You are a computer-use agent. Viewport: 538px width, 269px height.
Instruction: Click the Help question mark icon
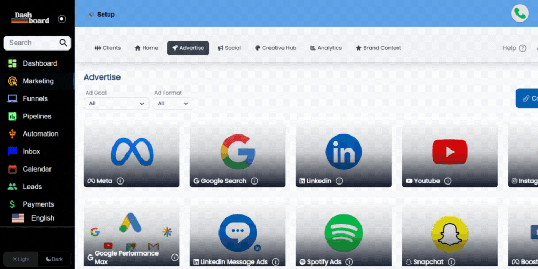(x=522, y=48)
